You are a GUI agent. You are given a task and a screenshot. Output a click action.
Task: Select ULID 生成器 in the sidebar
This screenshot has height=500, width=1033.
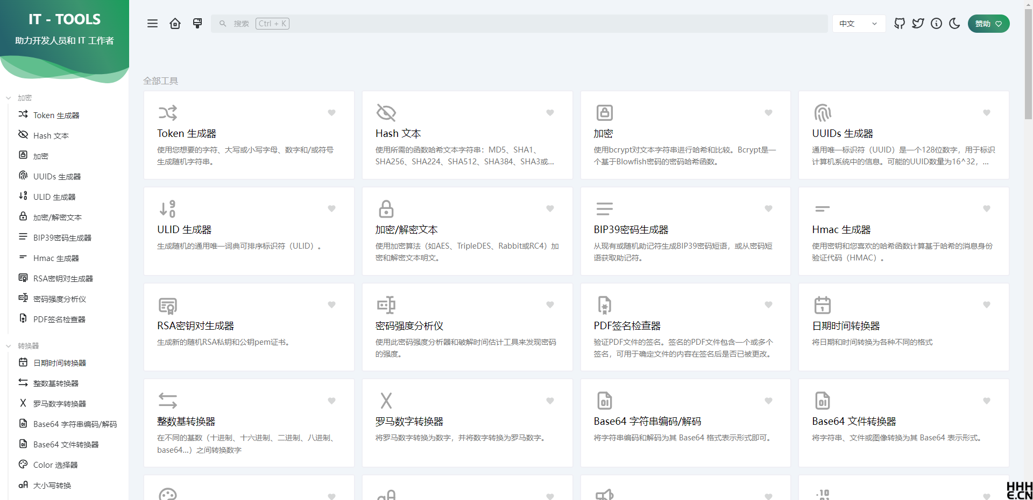tap(54, 197)
